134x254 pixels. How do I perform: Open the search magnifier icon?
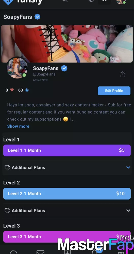[64, 1]
